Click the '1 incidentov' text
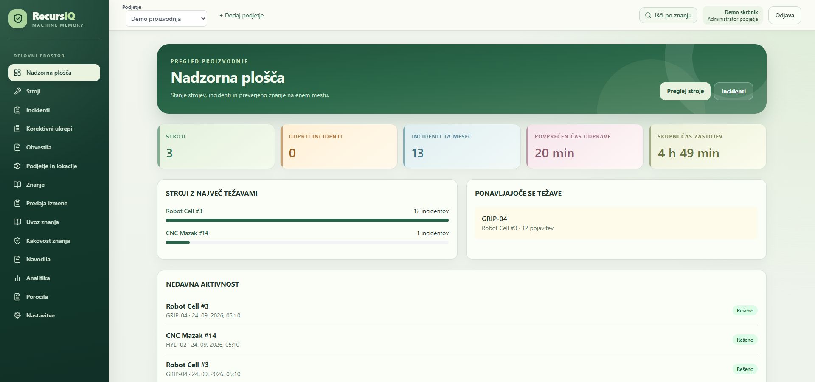The height and width of the screenshot is (382, 815). click(433, 233)
